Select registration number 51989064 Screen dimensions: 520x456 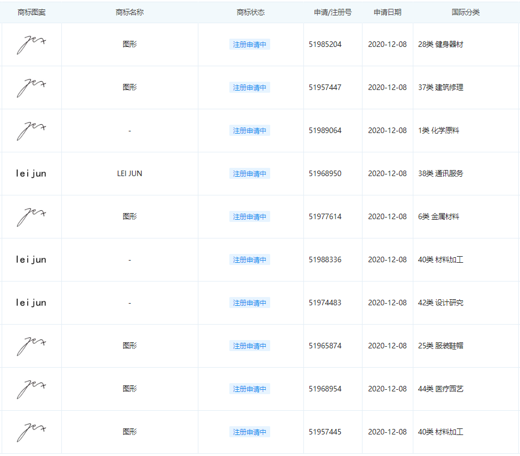point(325,131)
